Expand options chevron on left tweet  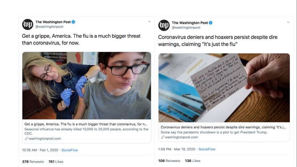[150, 22]
